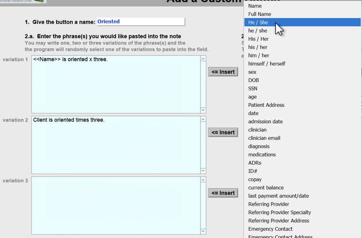Pick 'DOB' in the field list
The height and width of the screenshot is (238, 362).
coord(254,80)
